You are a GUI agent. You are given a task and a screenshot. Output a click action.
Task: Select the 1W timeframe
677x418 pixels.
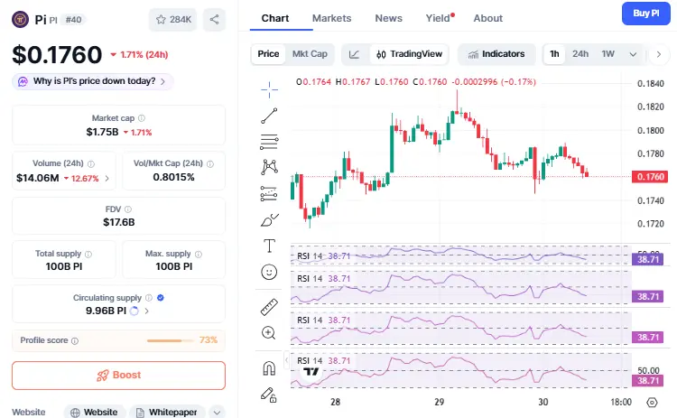click(607, 54)
